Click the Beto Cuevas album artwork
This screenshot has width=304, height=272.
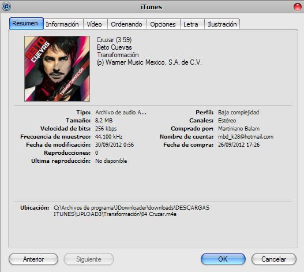click(x=57, y=69)
